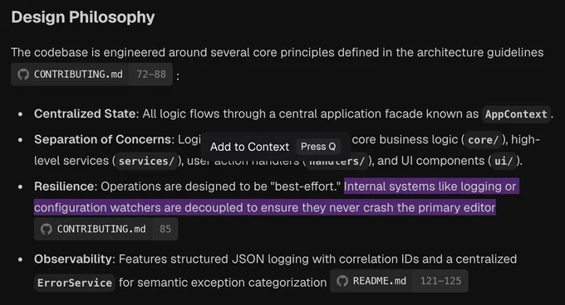Click the core/ code chip
Image resolution: width=565 pixels, height=305 pixels.
coord(484,140)
